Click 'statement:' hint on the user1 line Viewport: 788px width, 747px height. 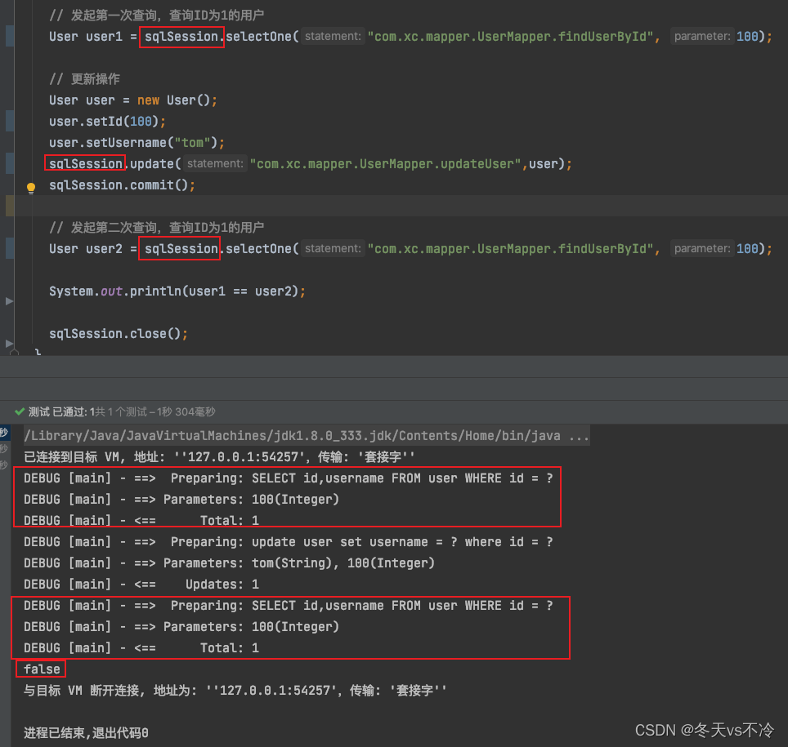[x=333, y=36]
